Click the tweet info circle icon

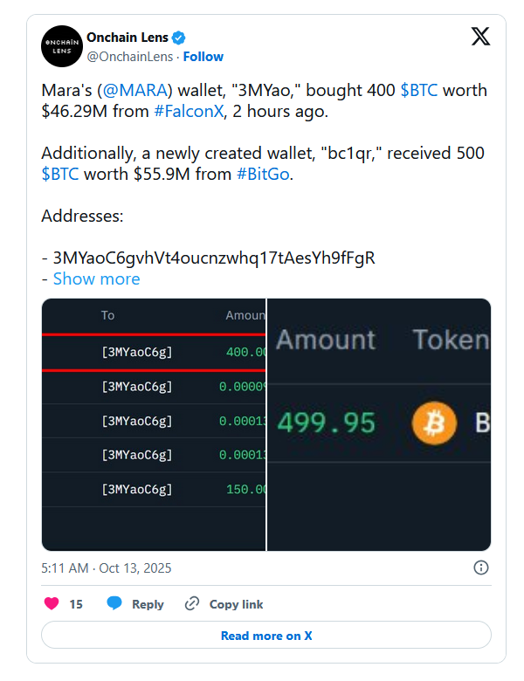(480, 567)
